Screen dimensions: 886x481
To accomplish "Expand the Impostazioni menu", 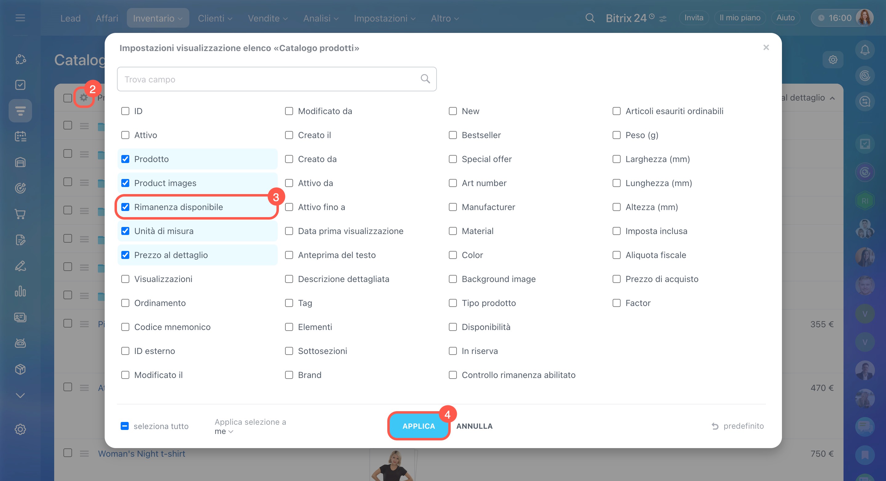I will coord(385,18).
